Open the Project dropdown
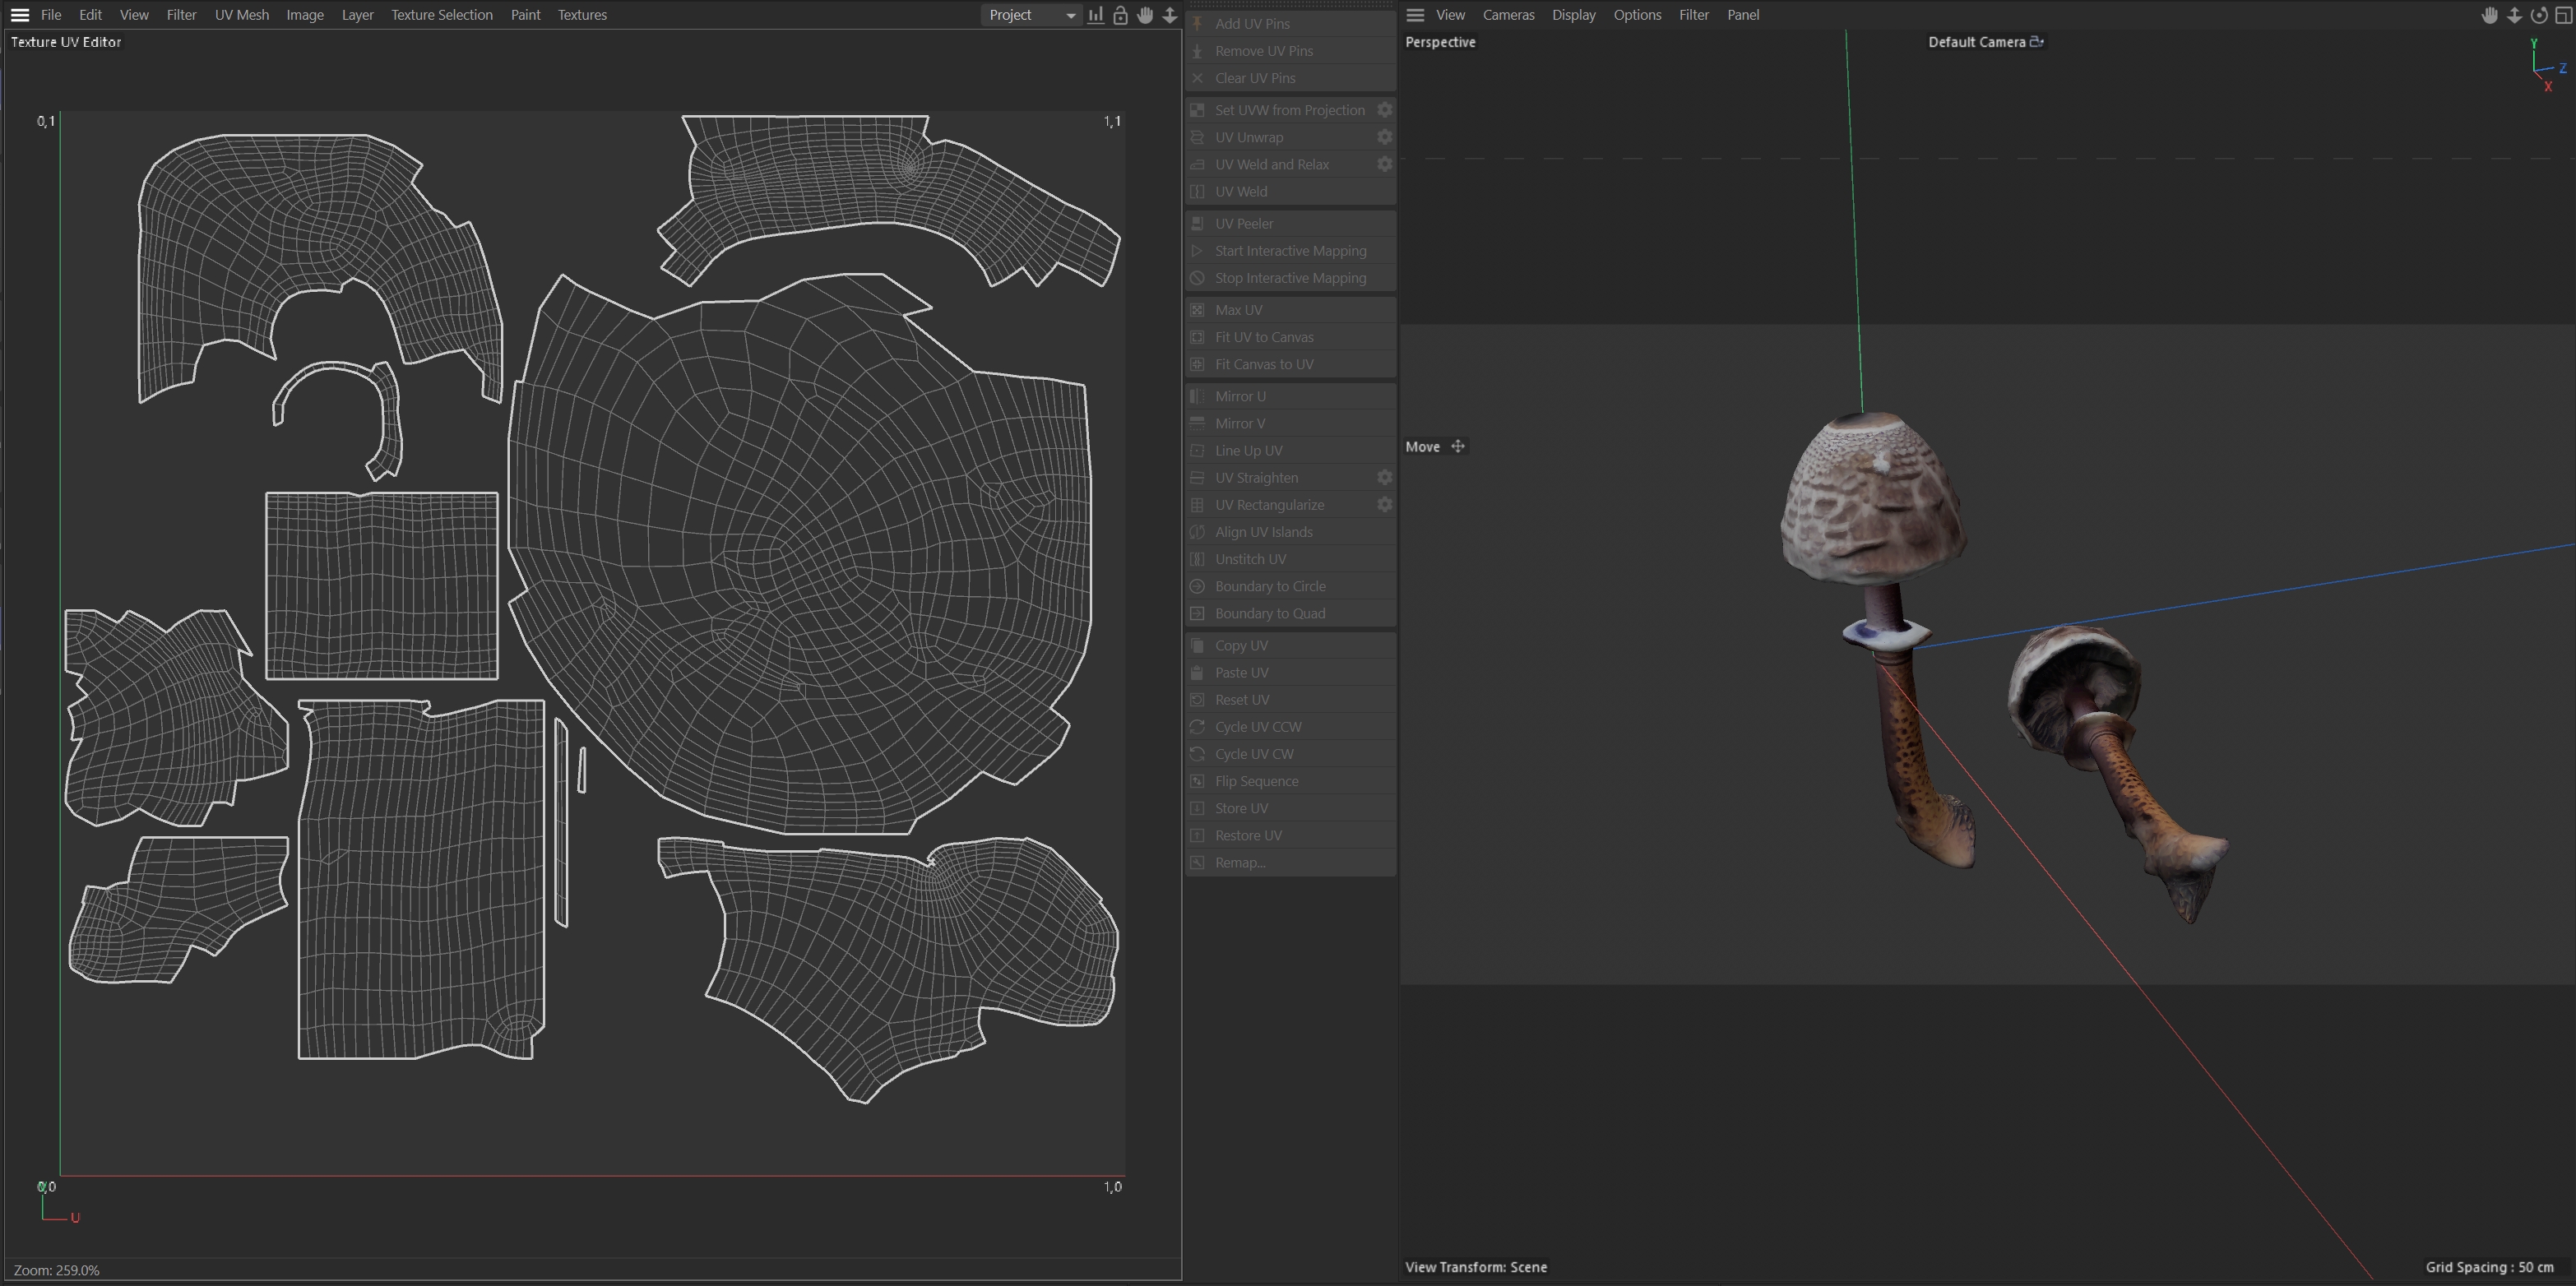Image resolution: width=2576 pixels, height=1286 pixels. click(1031, 15)
